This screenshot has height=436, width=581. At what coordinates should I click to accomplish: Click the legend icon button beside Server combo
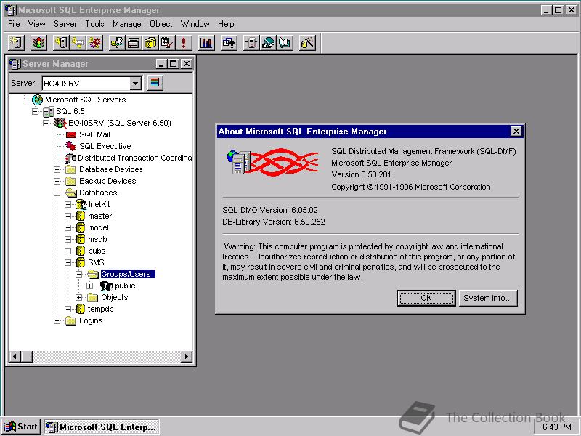[x=155, y=82]
